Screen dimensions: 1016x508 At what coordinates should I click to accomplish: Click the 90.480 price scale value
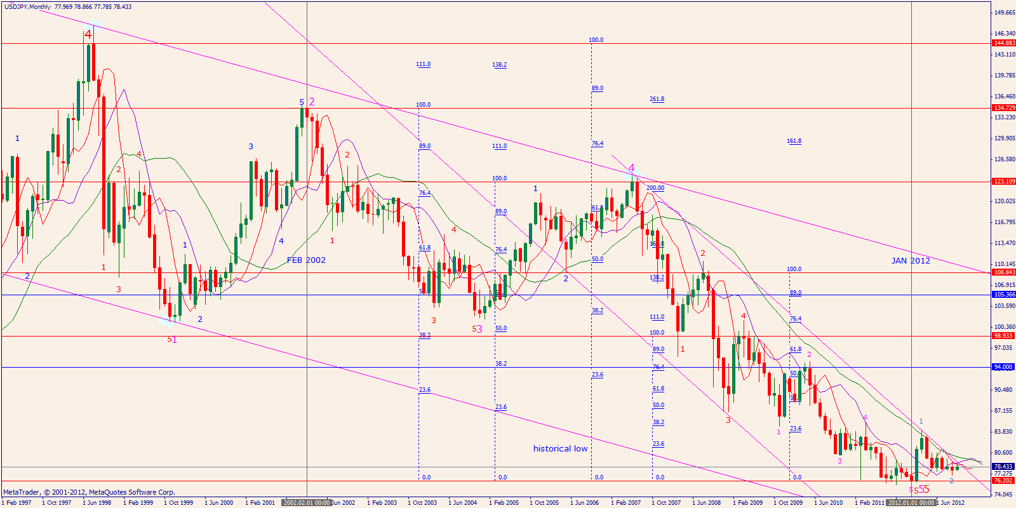tap(1005, 390)
